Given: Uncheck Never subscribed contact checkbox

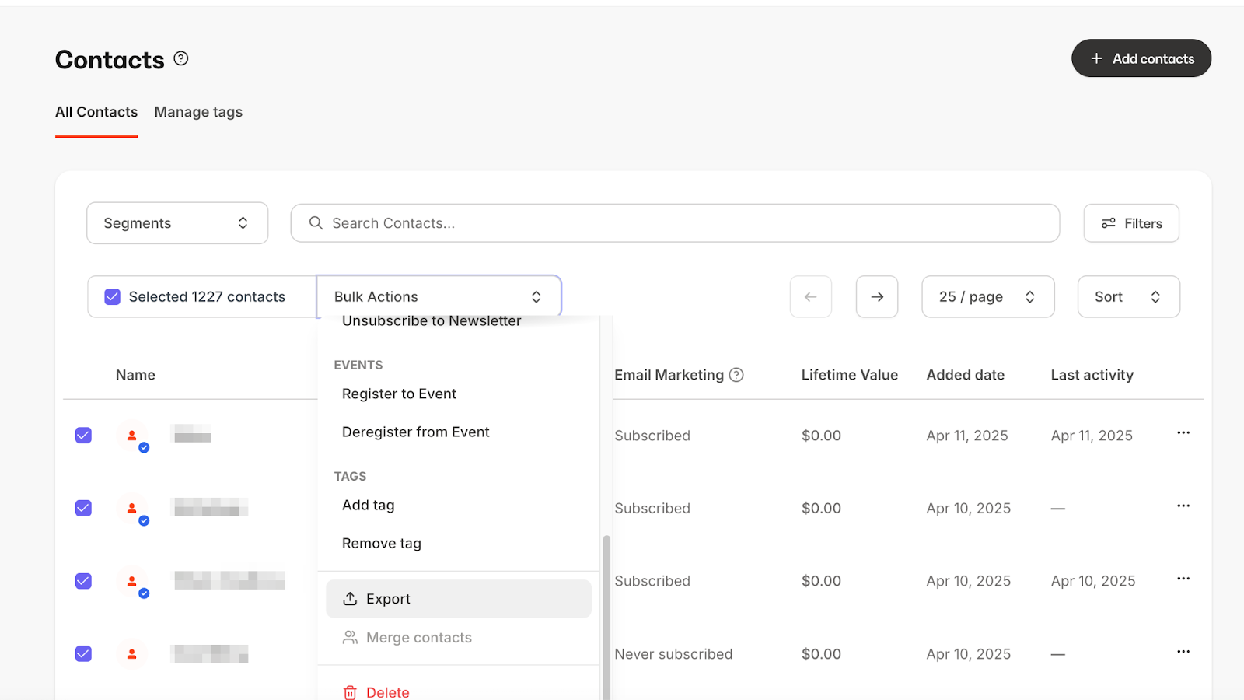Looking at the screenshot, I should pos(83,653).
